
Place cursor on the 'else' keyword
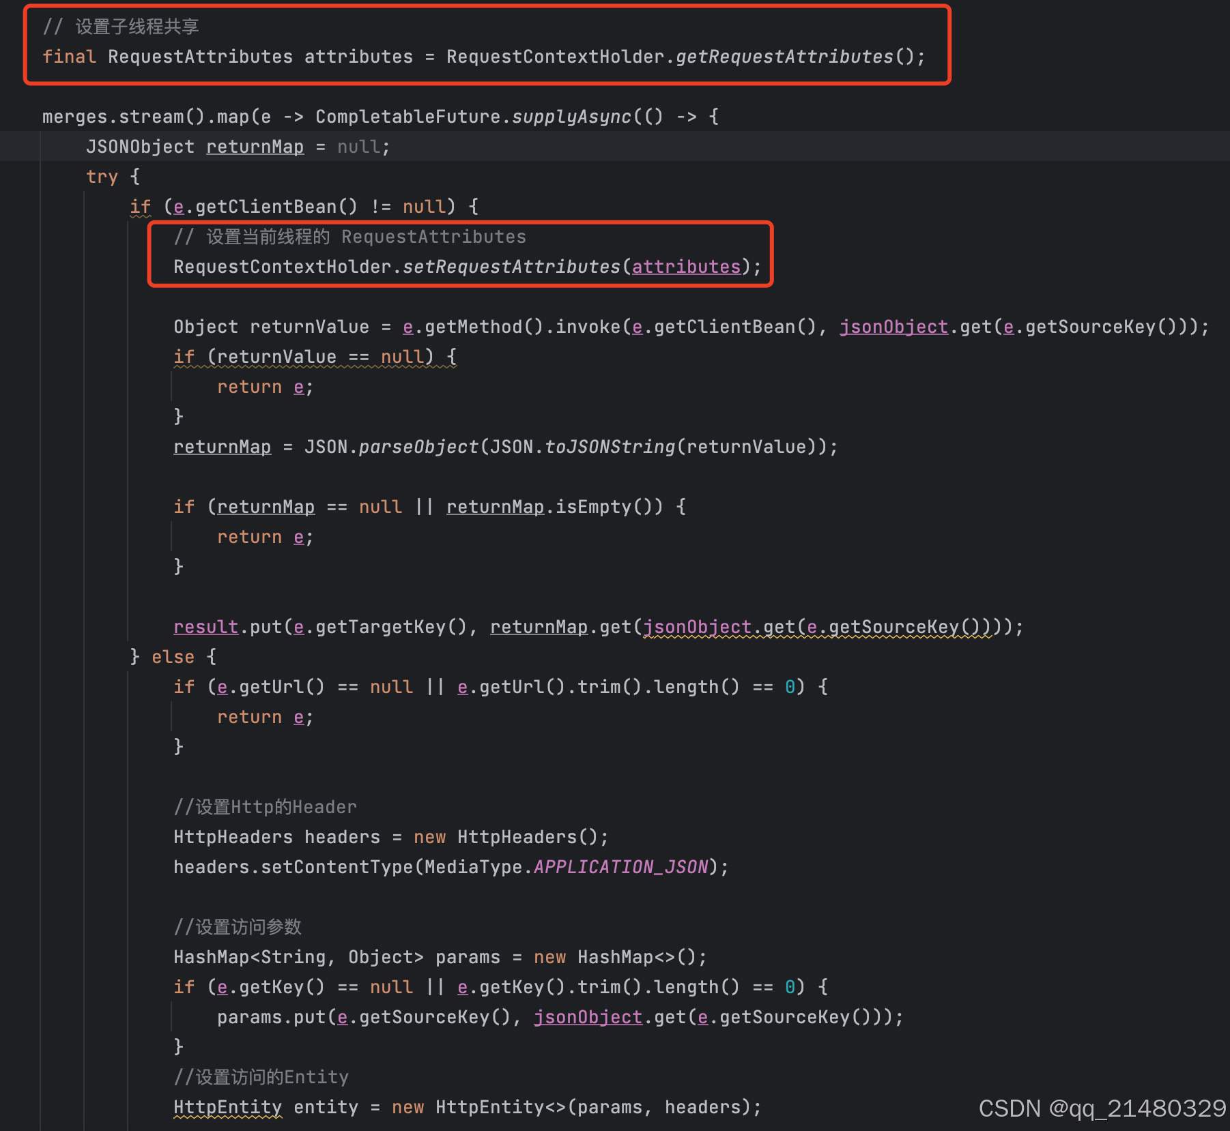point(173,657)
